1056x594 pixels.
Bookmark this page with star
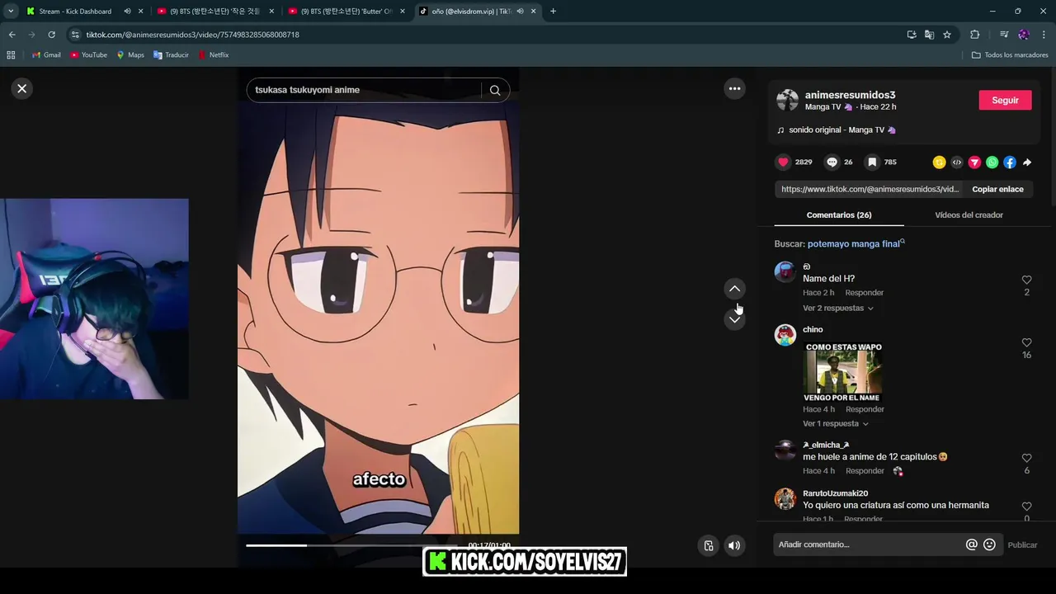tap(947, 35)
